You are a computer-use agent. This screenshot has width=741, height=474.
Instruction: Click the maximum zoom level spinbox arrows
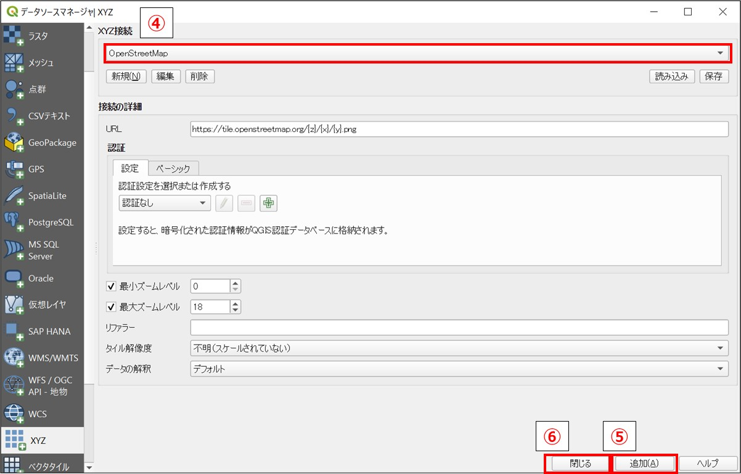pos(235,306)
